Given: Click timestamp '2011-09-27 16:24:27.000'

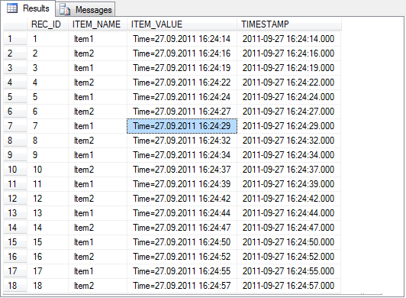Looking at the screenshot, I should pos(289,112).
